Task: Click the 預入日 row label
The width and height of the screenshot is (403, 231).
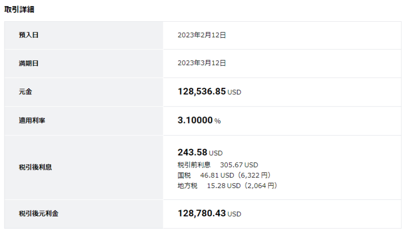Action: (x=29, y=35)
